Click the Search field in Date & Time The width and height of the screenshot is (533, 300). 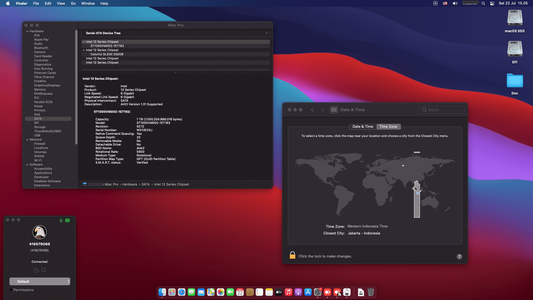pyautogui.click(x=442, y=110)
